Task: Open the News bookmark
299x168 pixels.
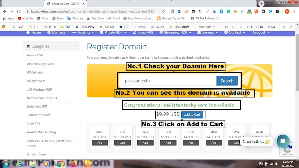Action: pyautogui.click(x=58, y=18)
